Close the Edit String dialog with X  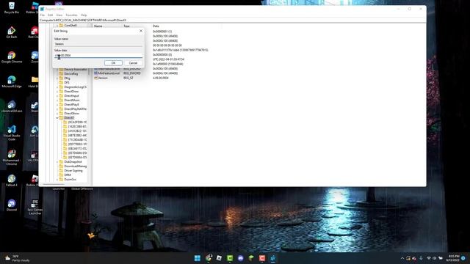[141, 31]
